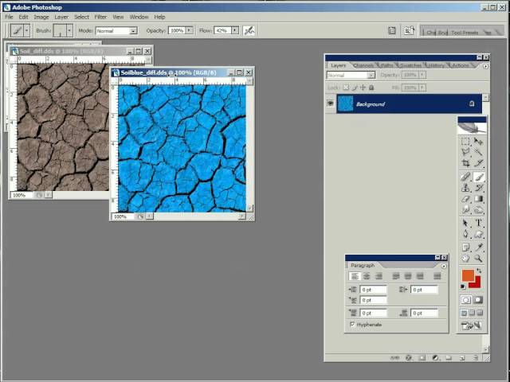
Task: Select the Clone Stamp tool
Action: click(x=465, y=188)
